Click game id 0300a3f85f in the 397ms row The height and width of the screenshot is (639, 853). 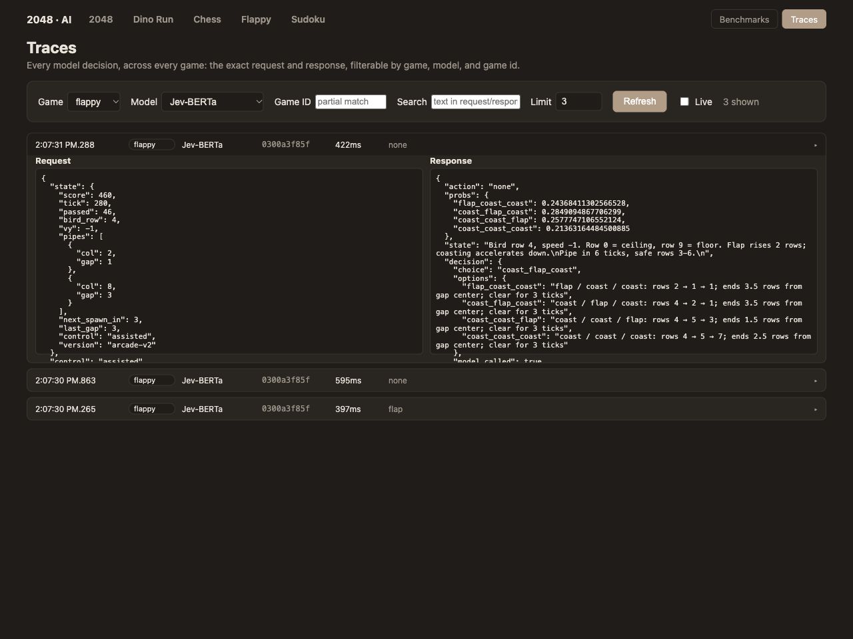[285, 409]
